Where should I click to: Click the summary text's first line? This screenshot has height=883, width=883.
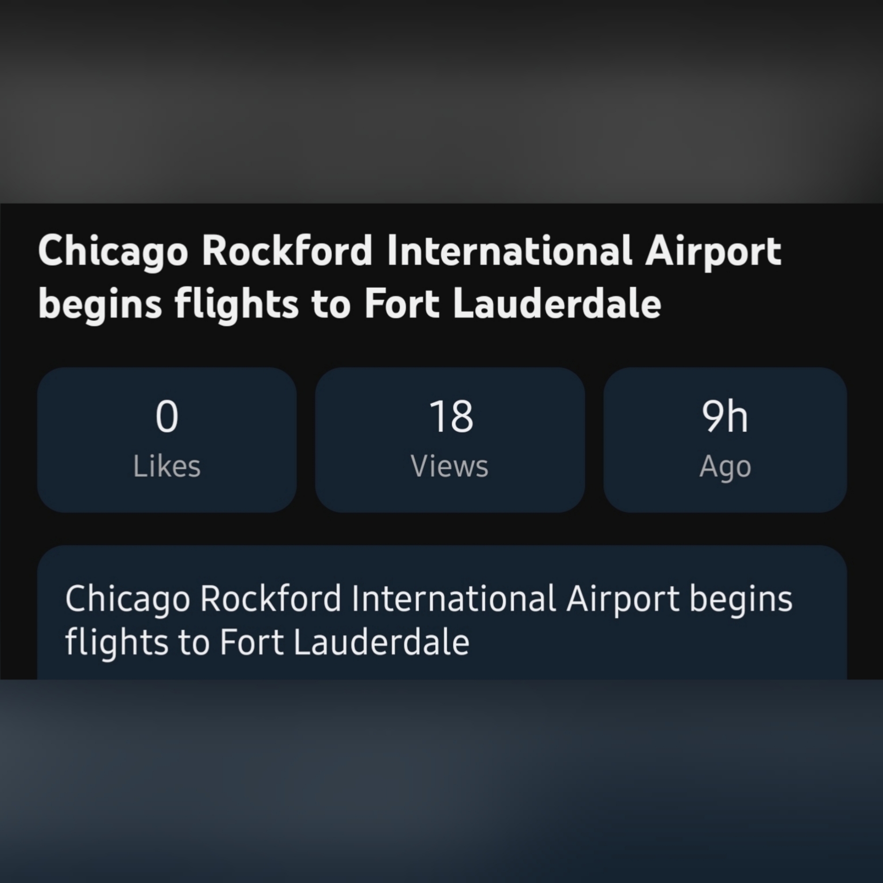click(428, 599)
